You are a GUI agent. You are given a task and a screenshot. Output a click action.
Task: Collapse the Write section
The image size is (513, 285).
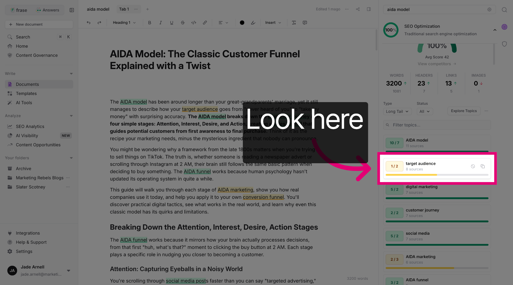coord(71,74)
